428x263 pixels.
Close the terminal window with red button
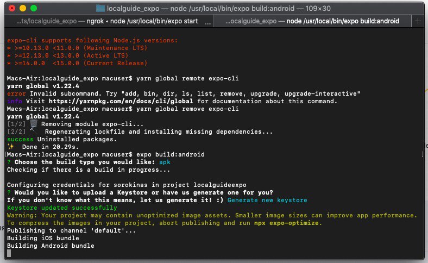tap(12, 8)
